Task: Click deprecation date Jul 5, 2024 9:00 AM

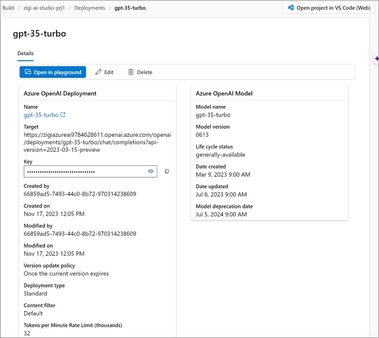Action: click(x=222, y=215)
